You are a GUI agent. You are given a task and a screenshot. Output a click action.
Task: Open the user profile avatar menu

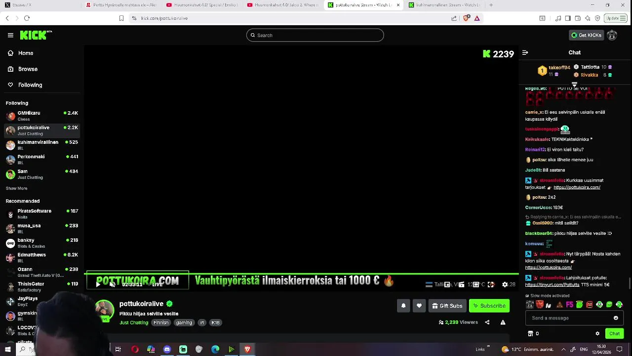click(x=612, y=35)
